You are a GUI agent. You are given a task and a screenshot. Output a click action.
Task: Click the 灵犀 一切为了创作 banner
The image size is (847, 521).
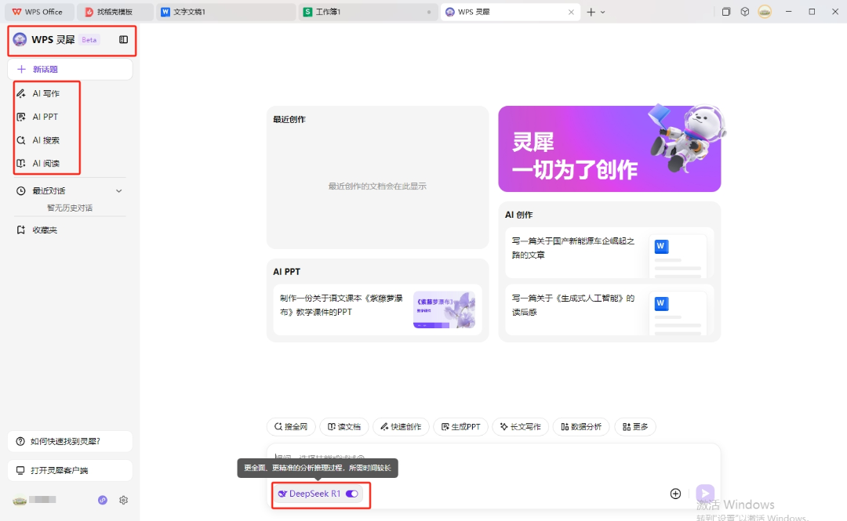tap(609, 149)
